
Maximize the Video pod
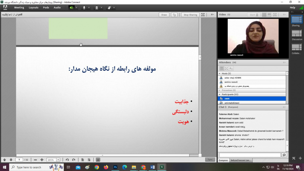point(275,15)
